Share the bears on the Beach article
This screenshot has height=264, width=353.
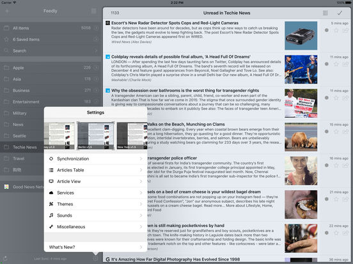click(x=345, y=131)
